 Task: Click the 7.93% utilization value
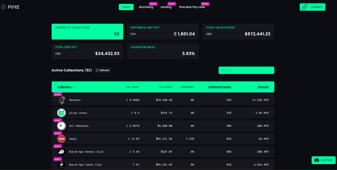click(x=190, y=139)
